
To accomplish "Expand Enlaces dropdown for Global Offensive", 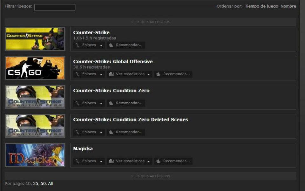I will (89, 74).
